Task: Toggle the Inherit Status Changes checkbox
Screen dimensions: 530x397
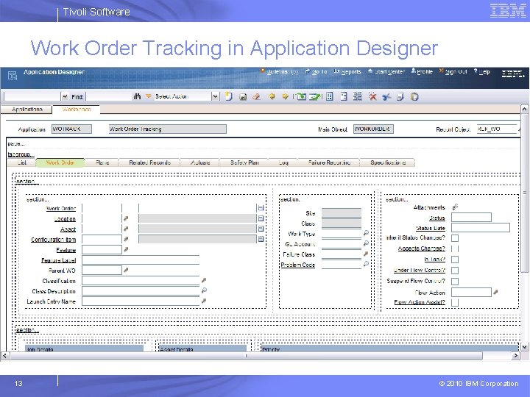Action: (x=455, y=238)
